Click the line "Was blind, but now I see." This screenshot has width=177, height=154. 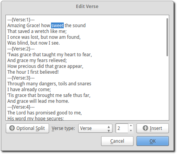[x=33, y=43]
